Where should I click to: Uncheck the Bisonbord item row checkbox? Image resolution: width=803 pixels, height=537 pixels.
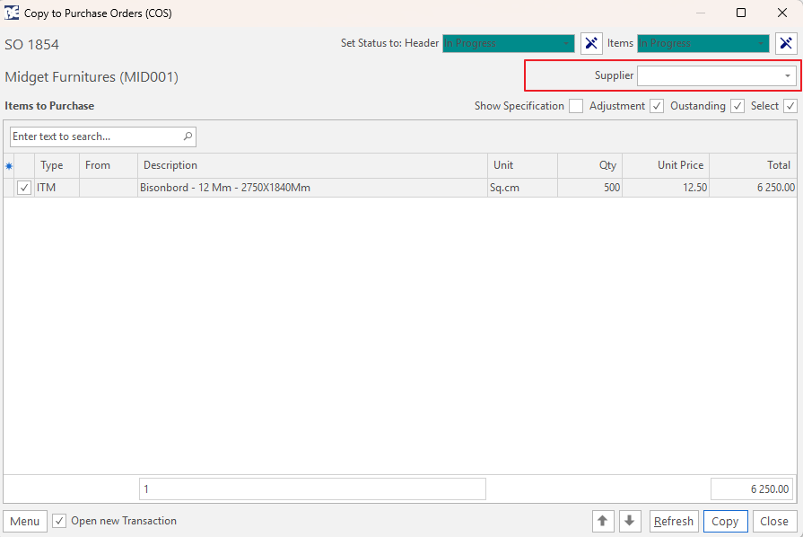coord(24,188)
